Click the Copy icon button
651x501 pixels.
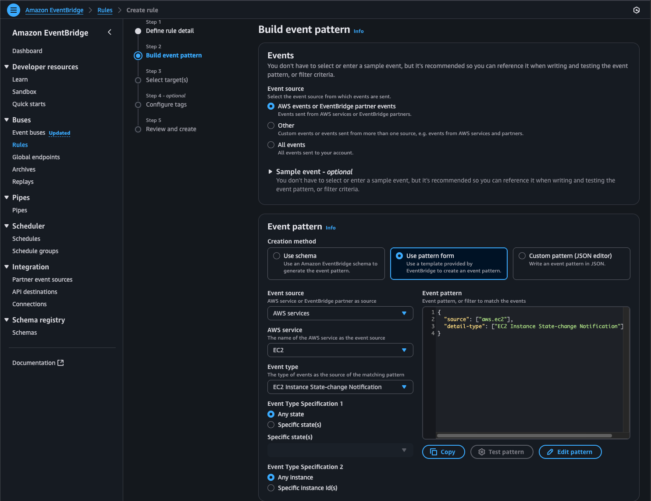pos(434,452)
